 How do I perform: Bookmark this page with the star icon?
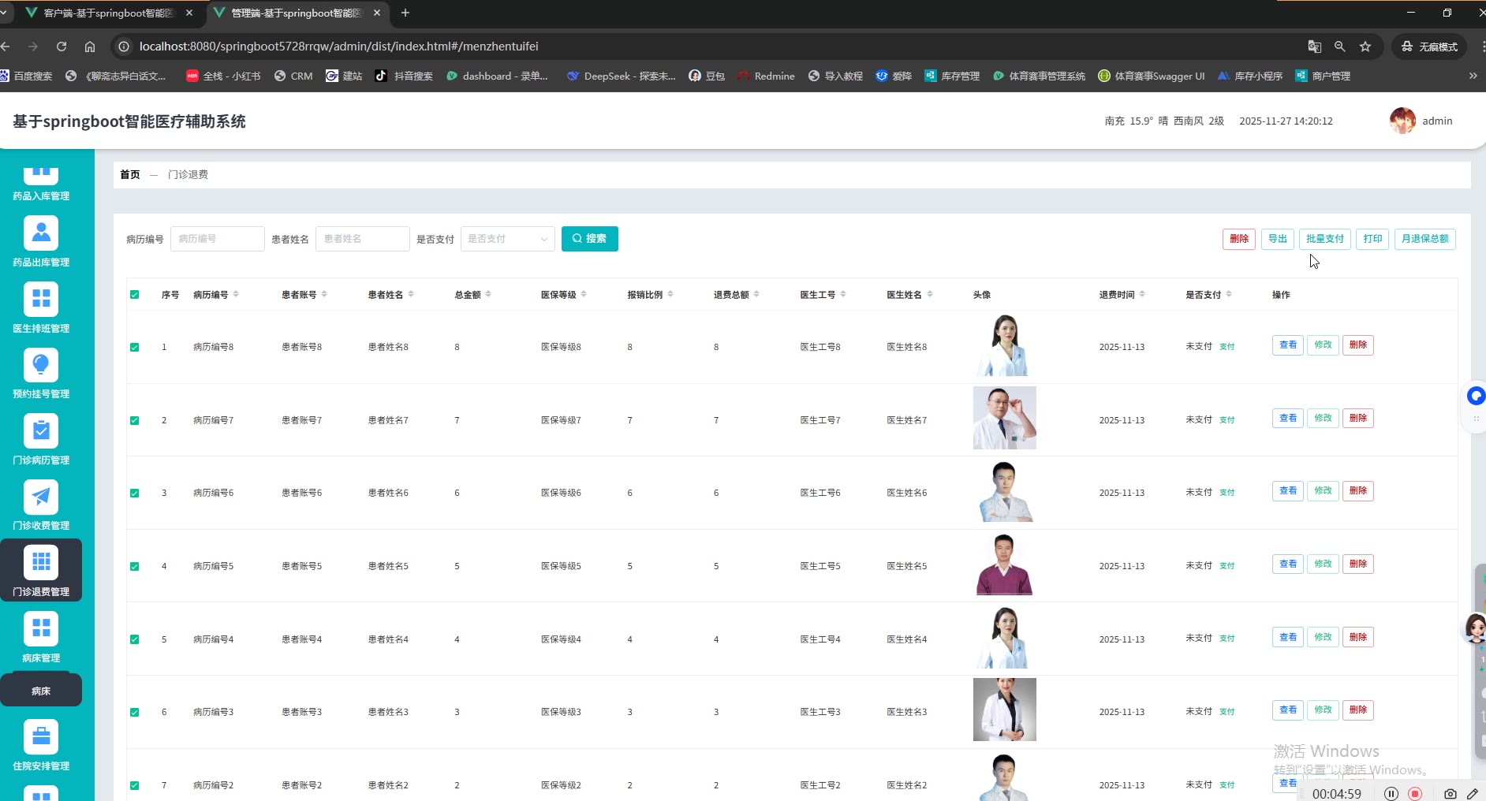coord(1365,47)
